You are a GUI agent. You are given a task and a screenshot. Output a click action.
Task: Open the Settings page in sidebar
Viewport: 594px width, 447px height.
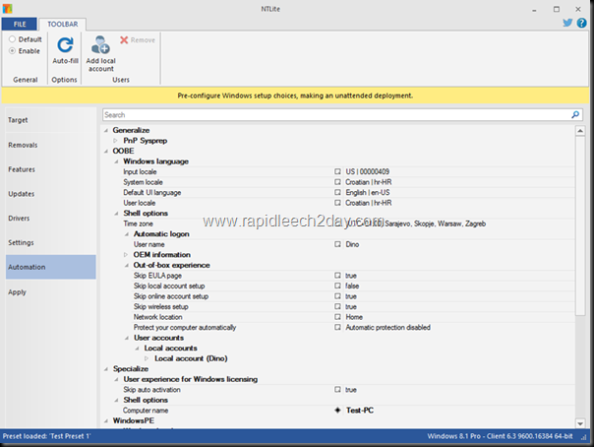[51, 242]
